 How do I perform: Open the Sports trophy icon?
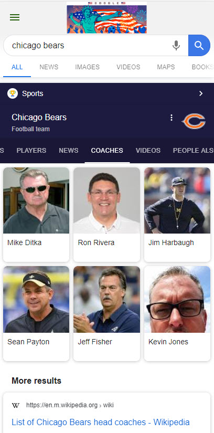[x=13, y=93]
